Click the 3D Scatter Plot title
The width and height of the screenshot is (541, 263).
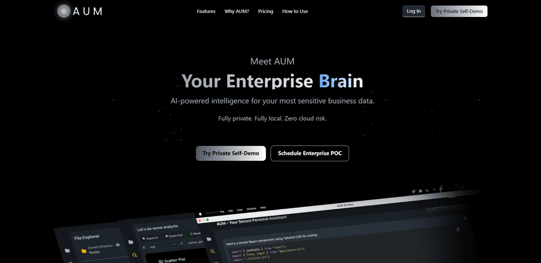tap(171, 260)
